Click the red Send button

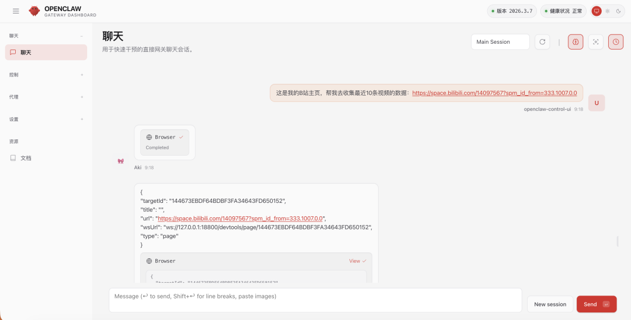point(597,304)
